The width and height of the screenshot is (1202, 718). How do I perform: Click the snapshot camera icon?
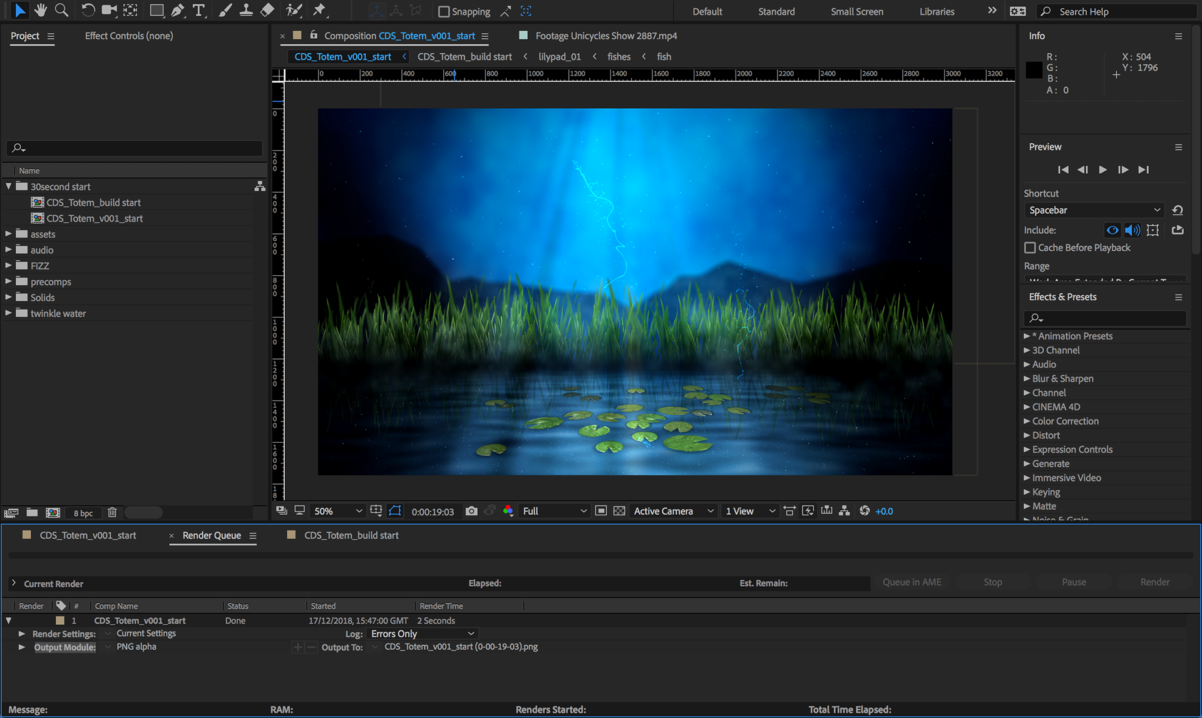(x=471, y=511)
